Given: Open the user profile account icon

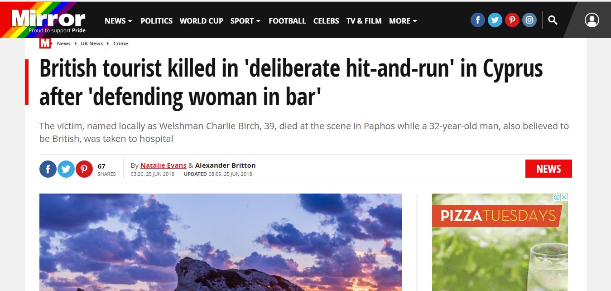Looking at the screenshot, I should 592,20.
